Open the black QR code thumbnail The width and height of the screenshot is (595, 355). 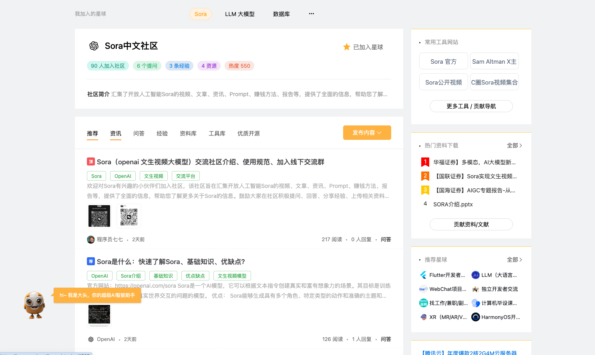99,216
